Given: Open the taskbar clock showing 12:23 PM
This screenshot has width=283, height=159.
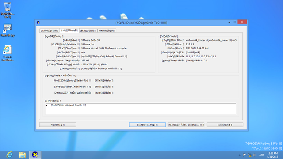Looking at the screenshot, I should [272, 155].
